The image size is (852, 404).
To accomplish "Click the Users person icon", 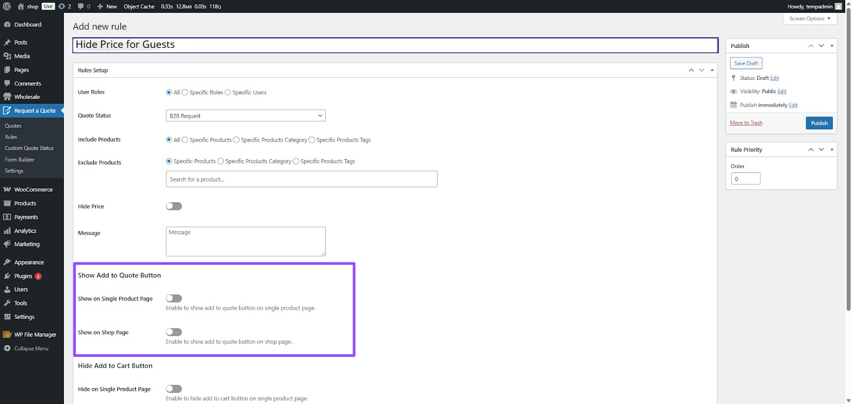I will click(7, 290).
